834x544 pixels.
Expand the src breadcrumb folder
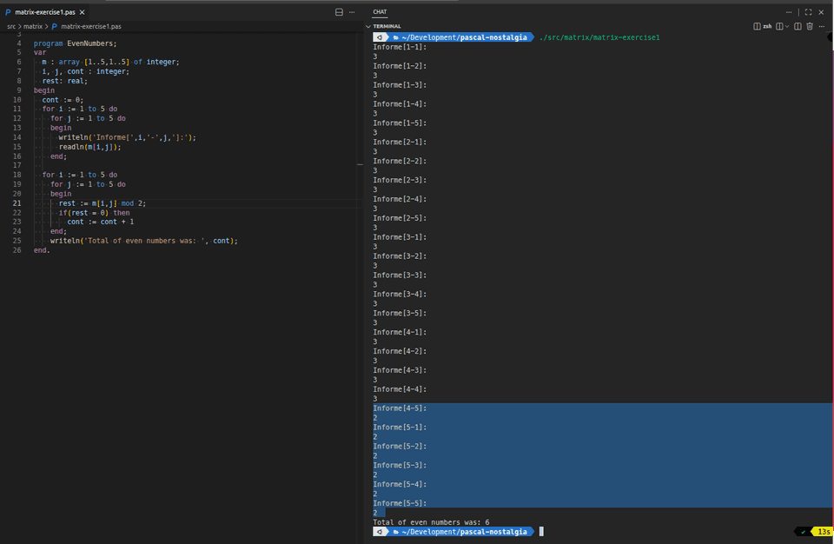tap(11, 27)
